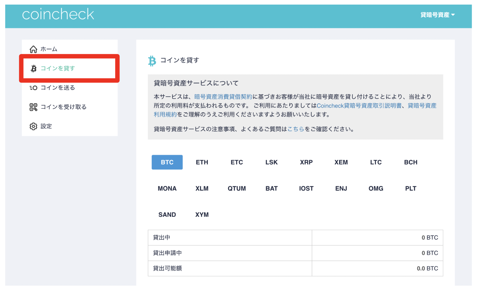Click the 0.0 BTC available amount
Image resolution: width=480 pixels, height=289 pixels.
tap(427, 268)
